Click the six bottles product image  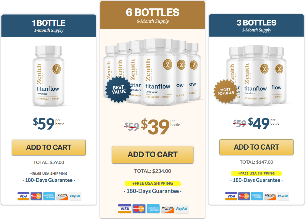(x=158, y=72)
